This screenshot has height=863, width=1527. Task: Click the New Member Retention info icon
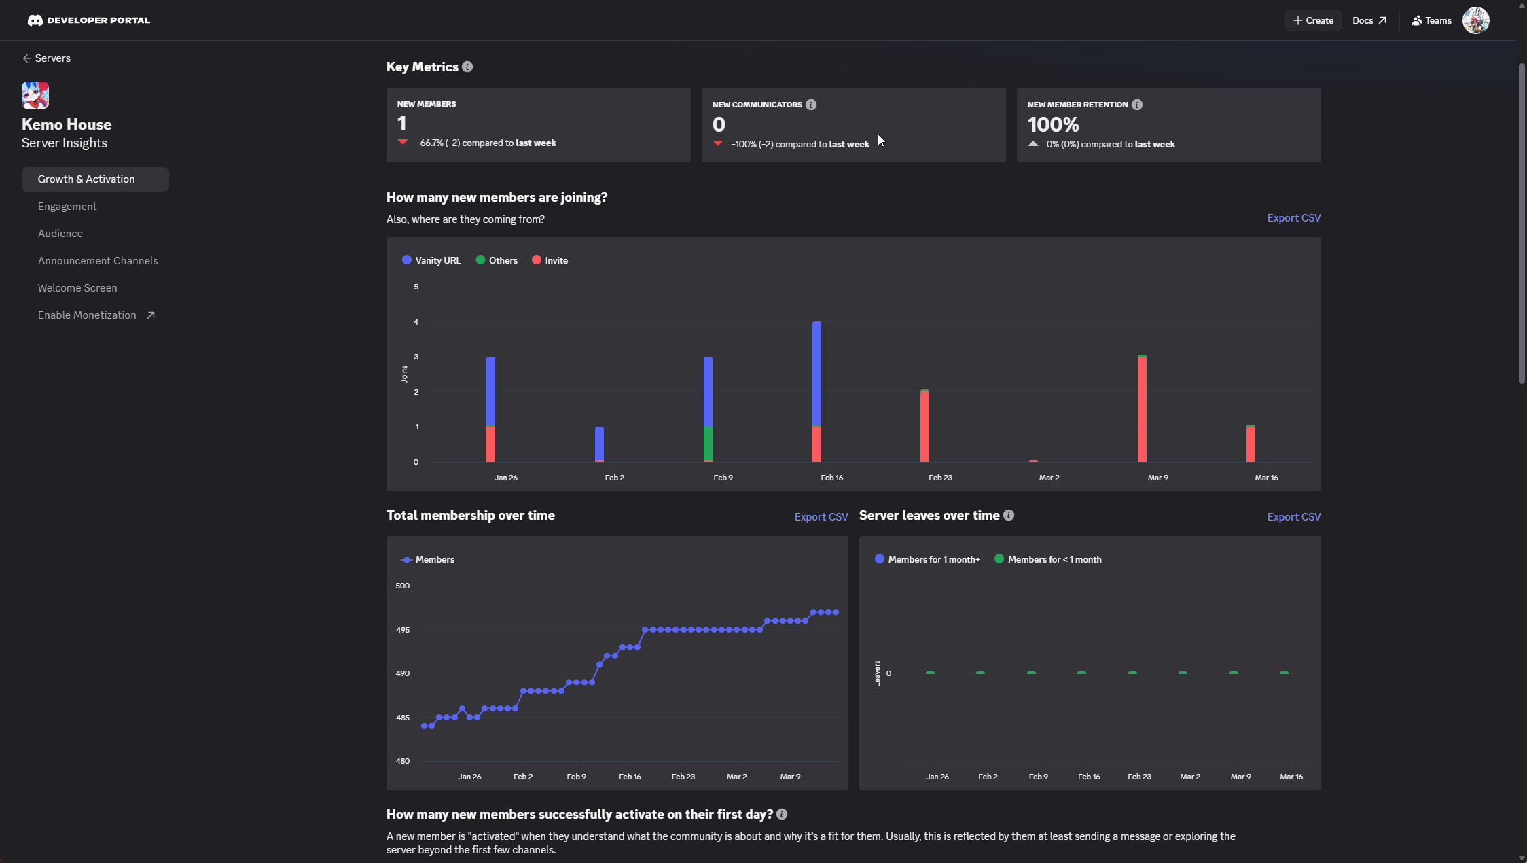coord(1137,105)
